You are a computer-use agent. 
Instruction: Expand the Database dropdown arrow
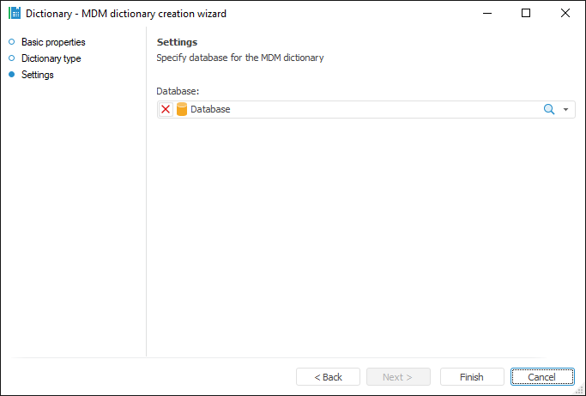click(566, 110)
